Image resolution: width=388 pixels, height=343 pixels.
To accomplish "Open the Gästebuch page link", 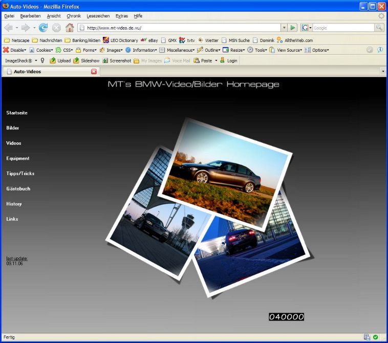I will click(18, 188).
